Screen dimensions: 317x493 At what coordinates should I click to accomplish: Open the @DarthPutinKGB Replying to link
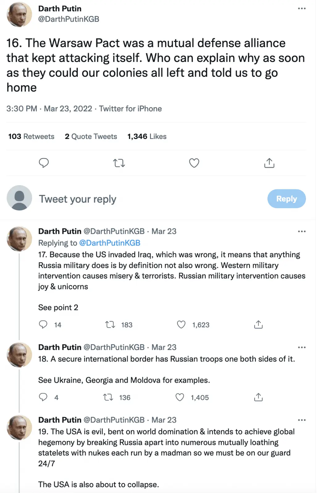coord(110,243)
